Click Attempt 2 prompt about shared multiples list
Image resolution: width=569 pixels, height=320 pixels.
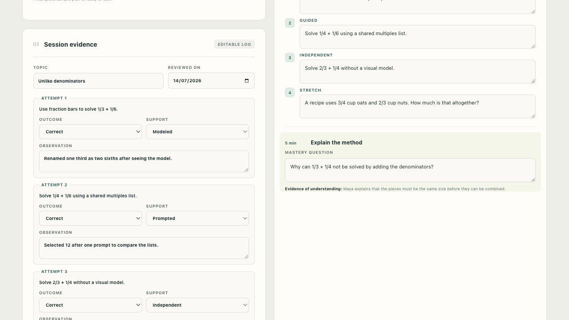[x=88, y=196]
